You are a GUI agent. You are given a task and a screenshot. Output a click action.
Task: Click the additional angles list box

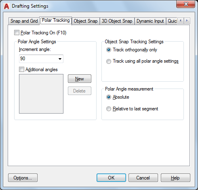[x=41, y=94]
